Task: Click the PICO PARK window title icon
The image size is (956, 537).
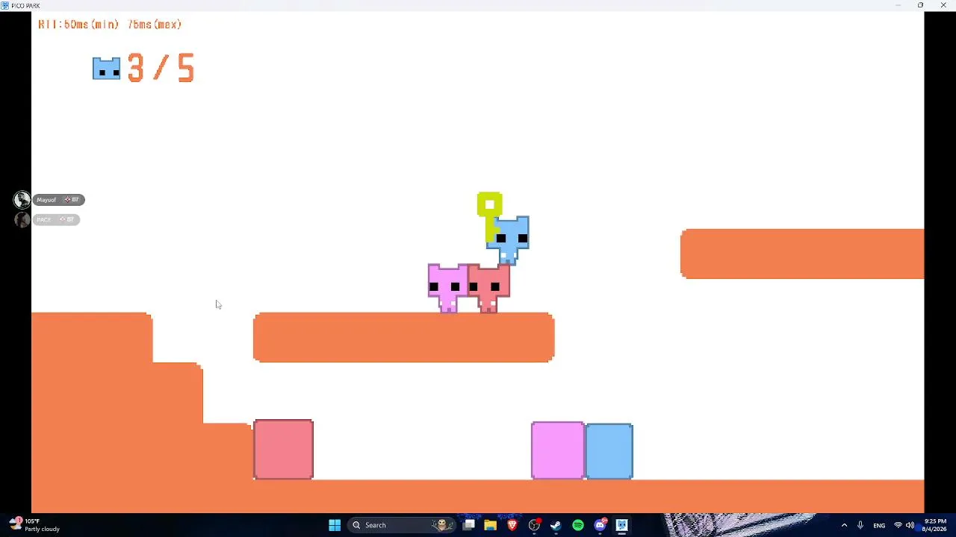Action: click(5, 5)
